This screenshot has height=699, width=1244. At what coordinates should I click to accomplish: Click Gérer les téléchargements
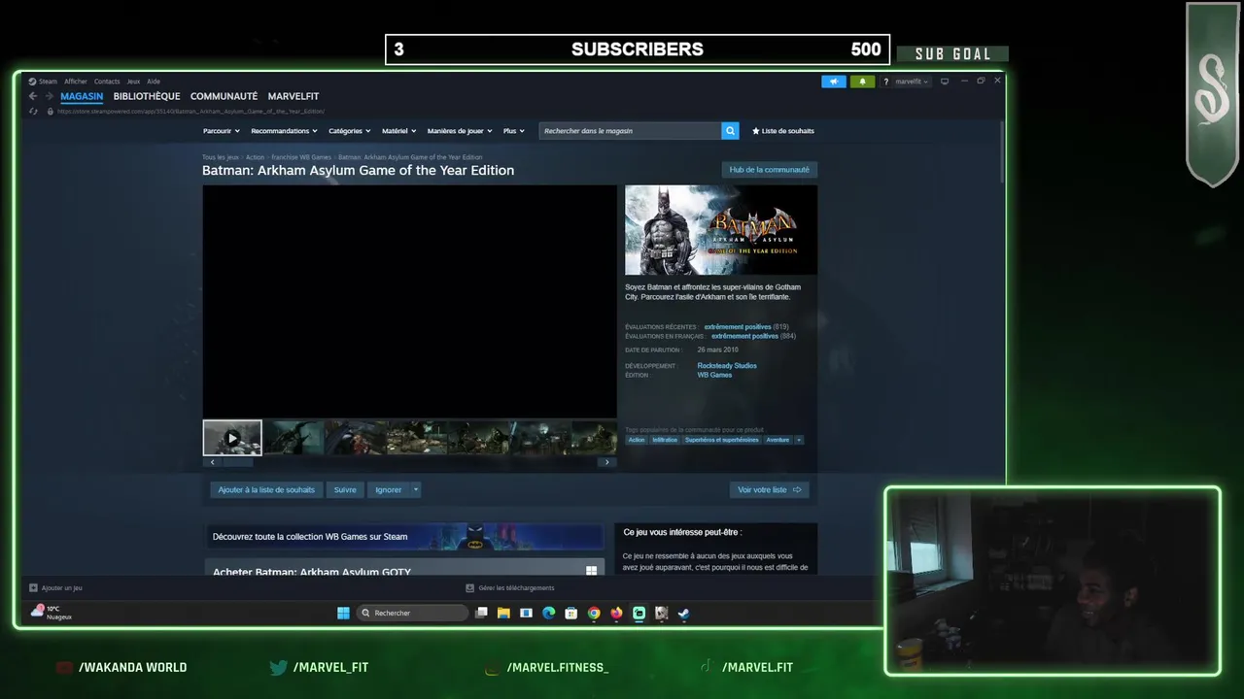click(x=516, y=587)
